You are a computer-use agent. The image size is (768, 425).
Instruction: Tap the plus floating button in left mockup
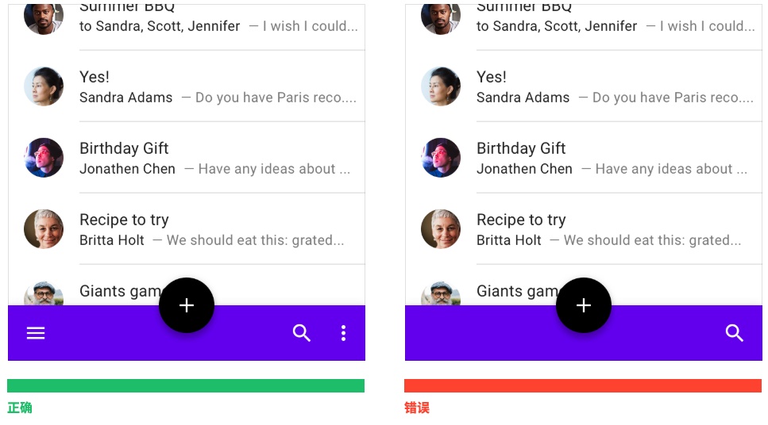(187, 305)
